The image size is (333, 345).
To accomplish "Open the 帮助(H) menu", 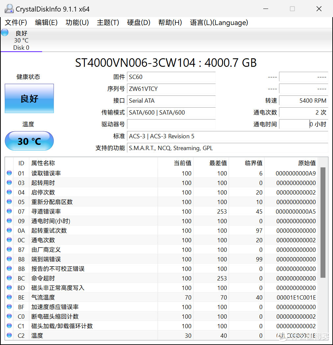I will (170, 22).
